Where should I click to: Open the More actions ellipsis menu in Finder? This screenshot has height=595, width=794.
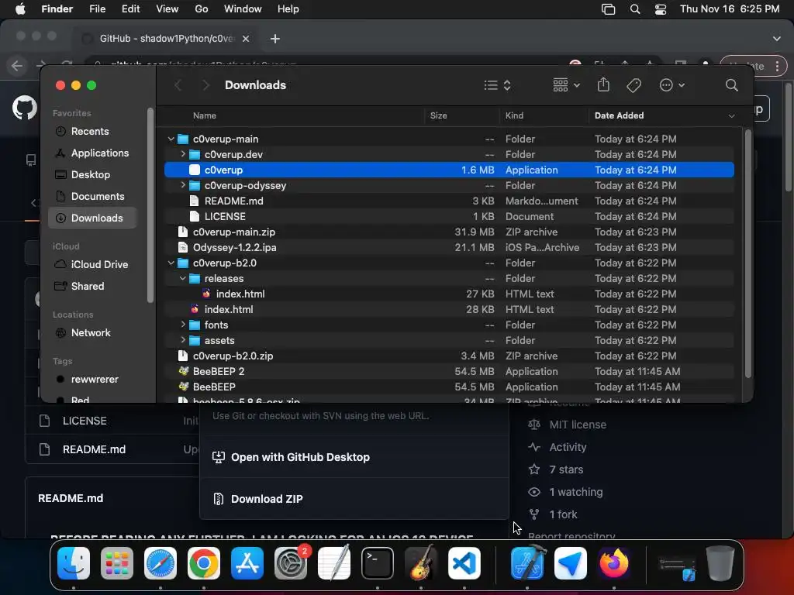point(672,85)
